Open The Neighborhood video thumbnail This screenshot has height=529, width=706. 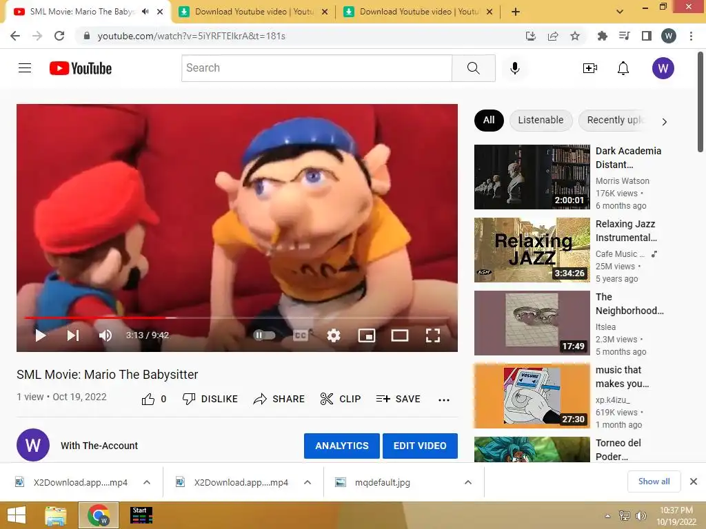click(532, 323)
